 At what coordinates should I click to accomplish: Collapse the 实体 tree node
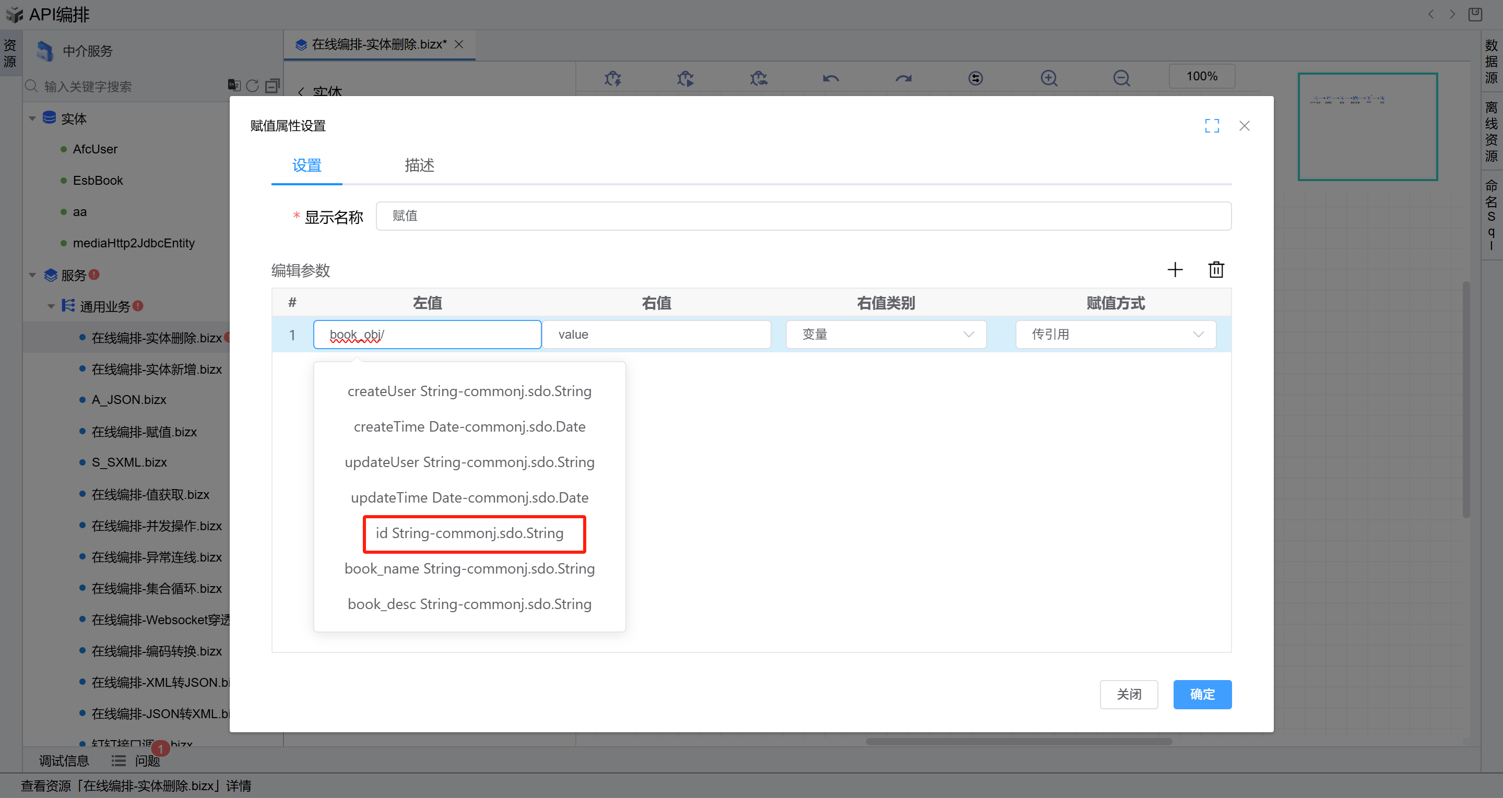[32, 118]
